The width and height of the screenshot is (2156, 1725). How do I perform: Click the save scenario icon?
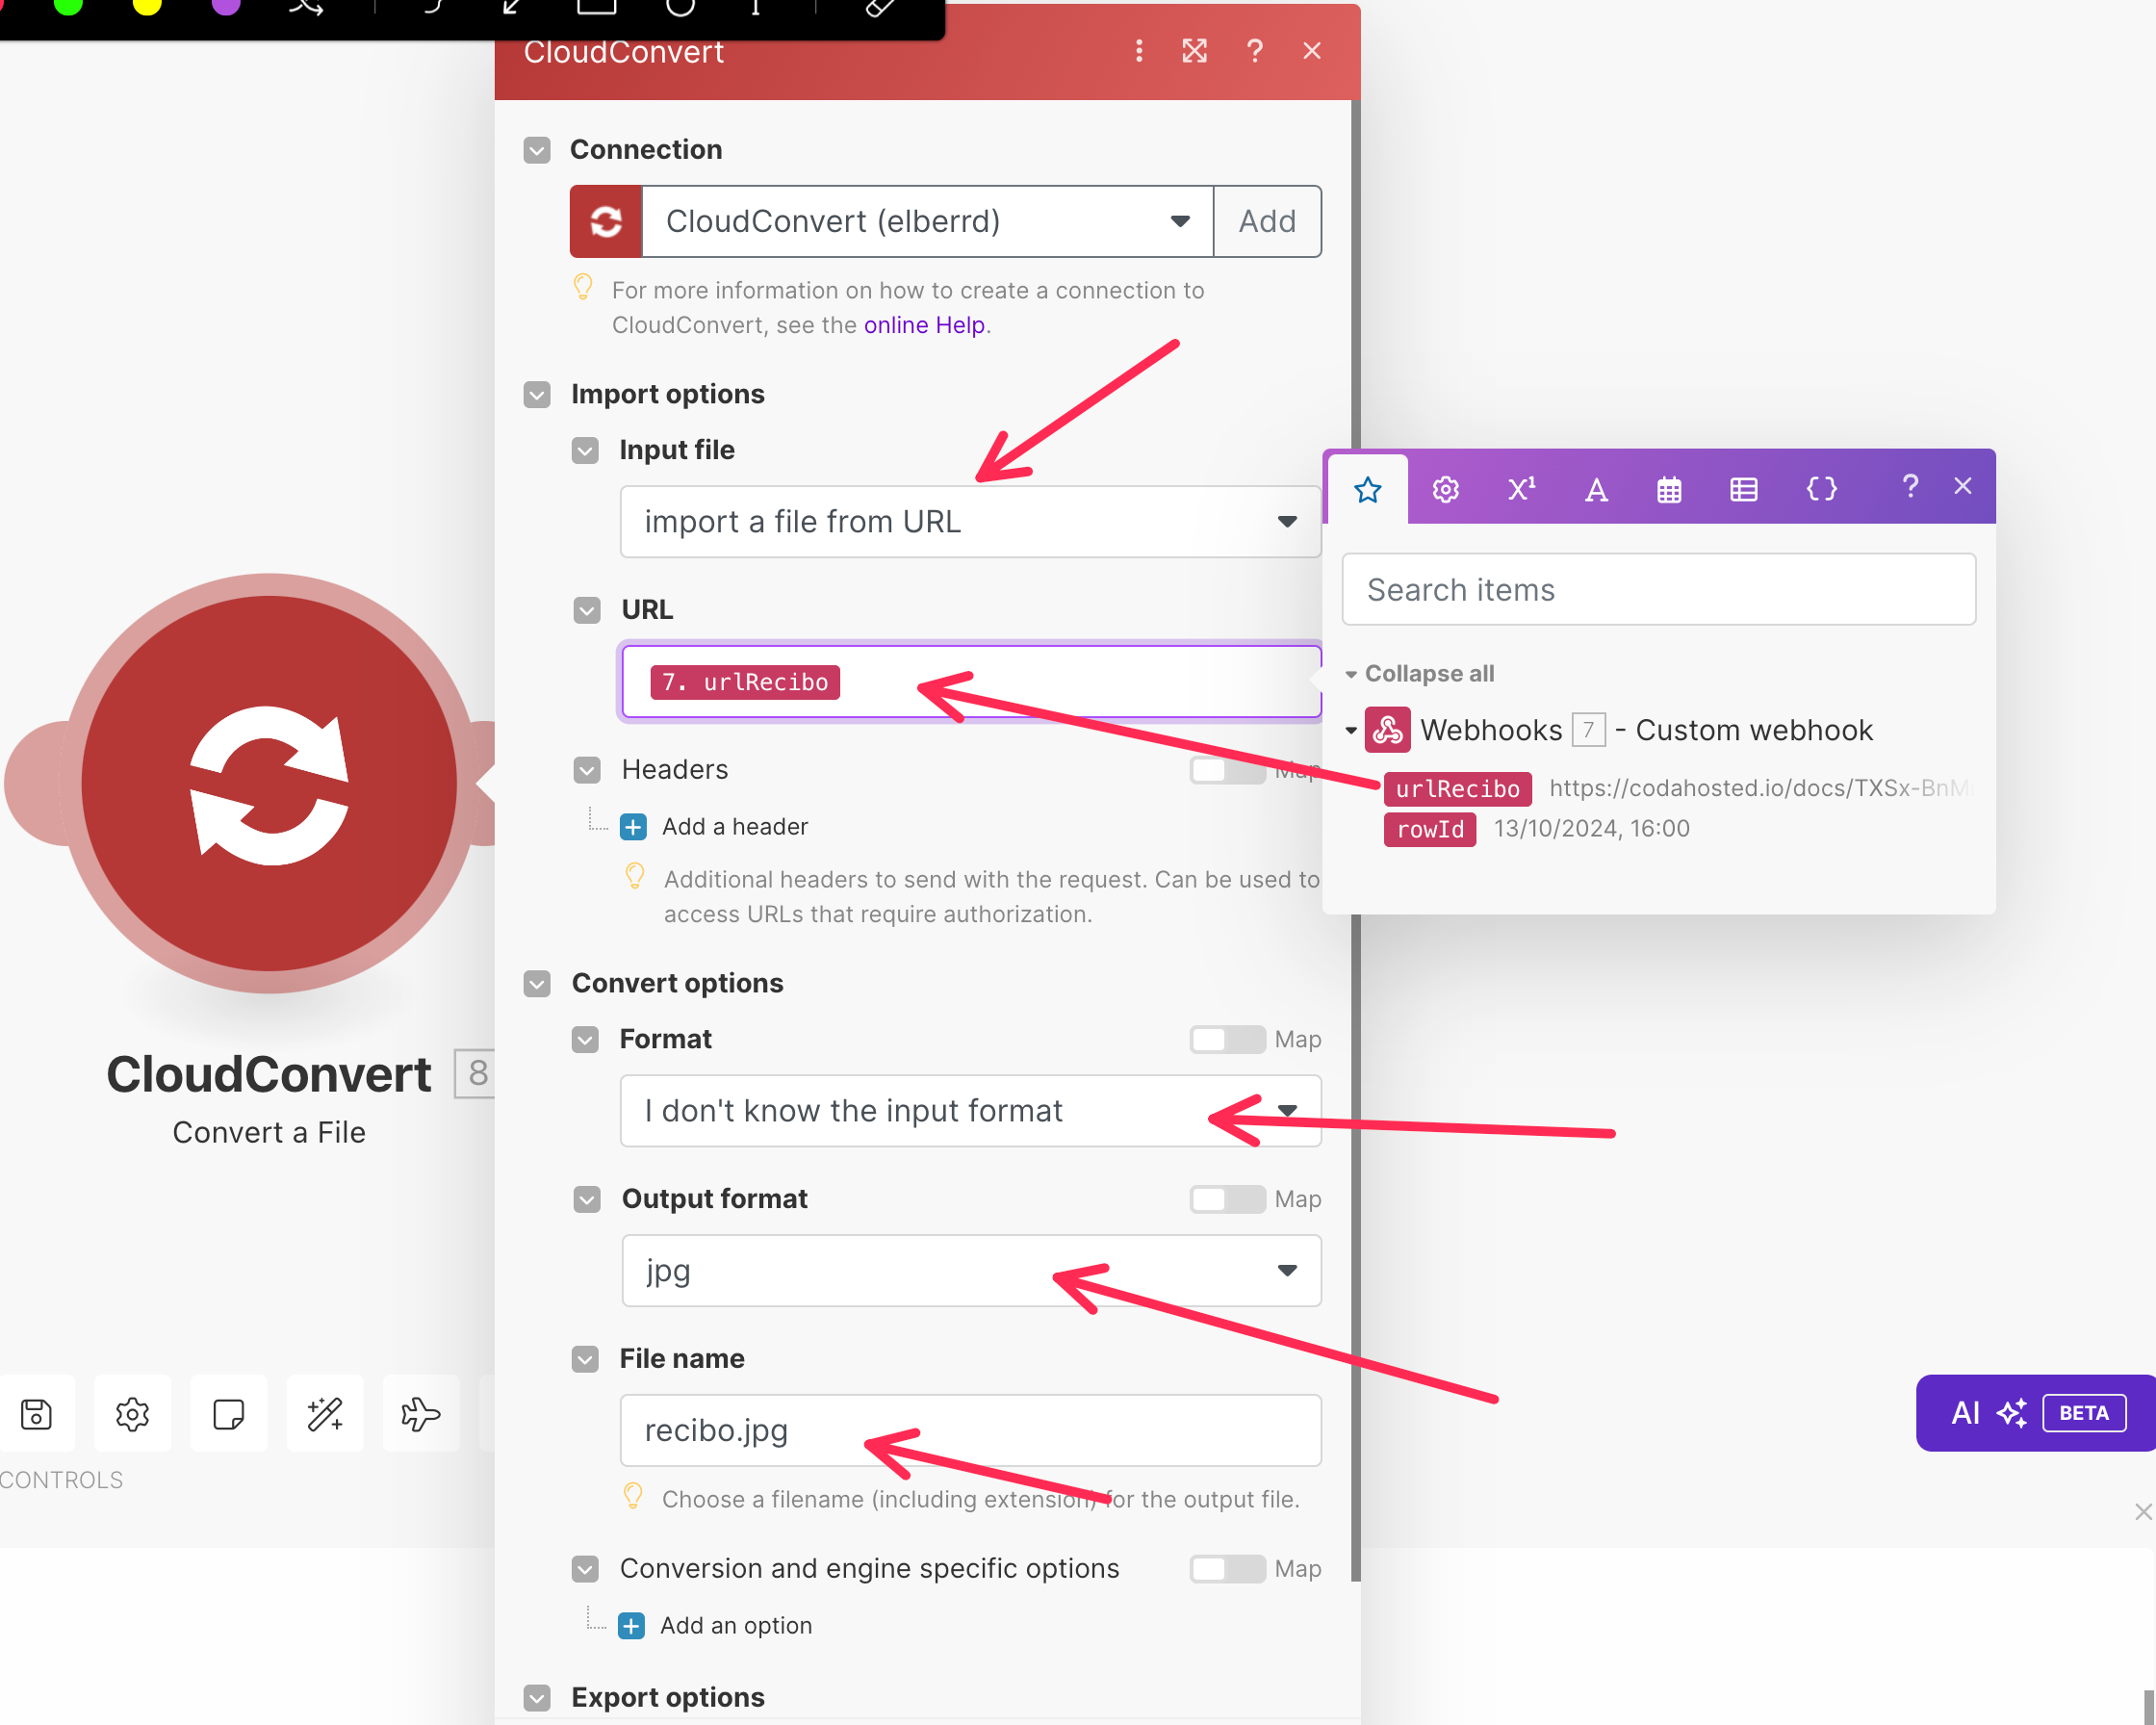(37, 1413)
